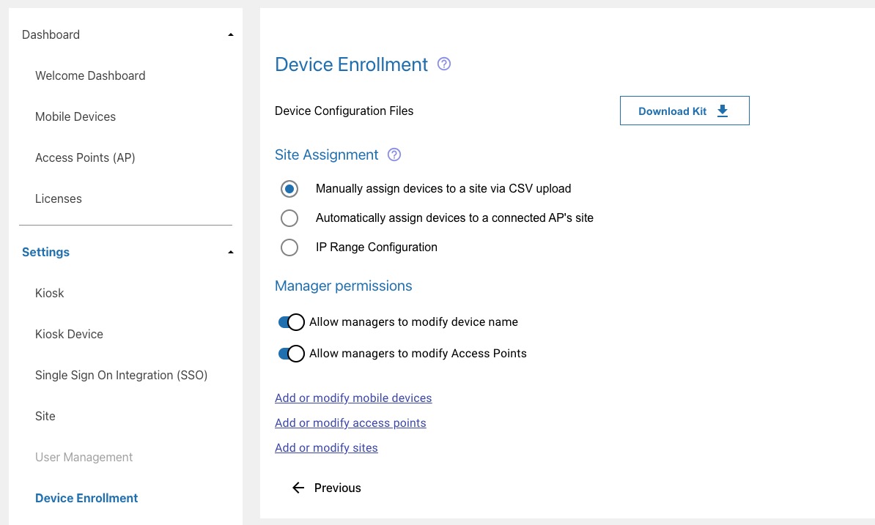This screenshot has height=525, width=875.
Task: Open Single Sign On Integration (SSO) settings
Action: tap(122, 375)
